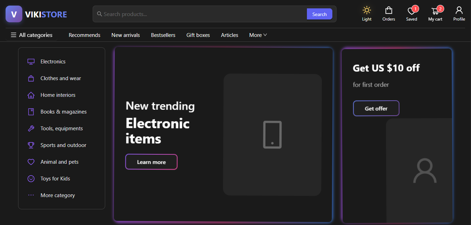
Task: Open Saved items heart icon
Action: (411, 11)
